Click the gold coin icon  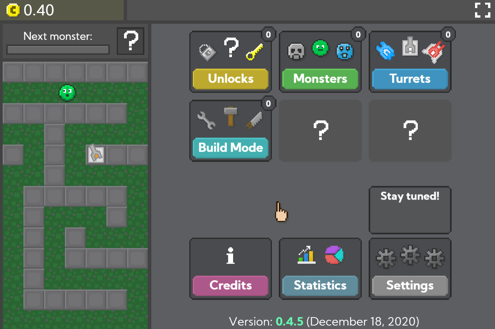13,10
